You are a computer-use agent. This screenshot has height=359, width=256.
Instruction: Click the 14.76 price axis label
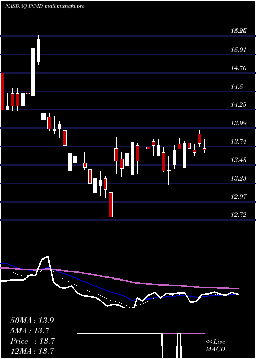(239, 68)
